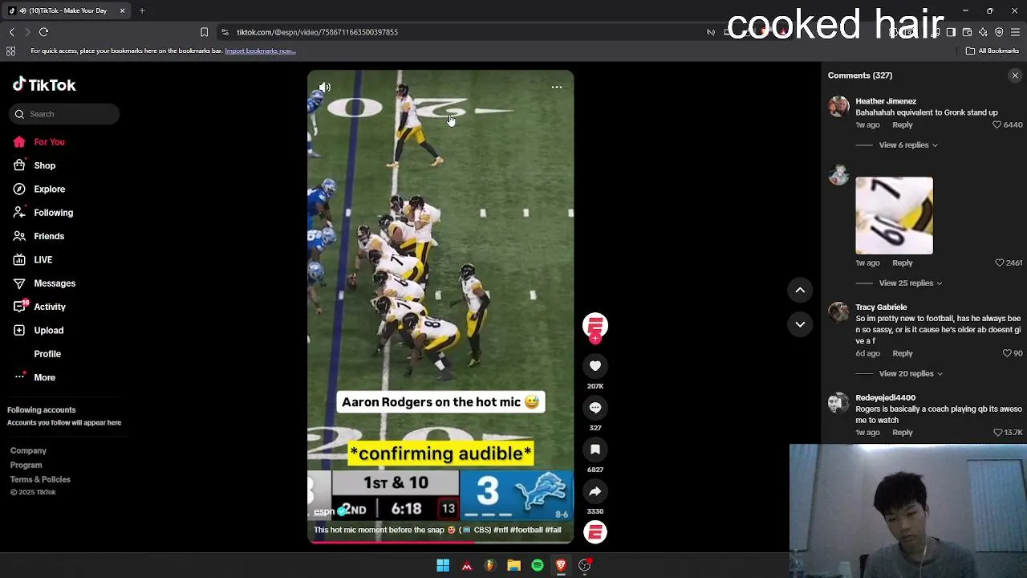Open Spotify from the taskbar
The width and height of the screenshot is (1027, 578).
tap(538, 566)
